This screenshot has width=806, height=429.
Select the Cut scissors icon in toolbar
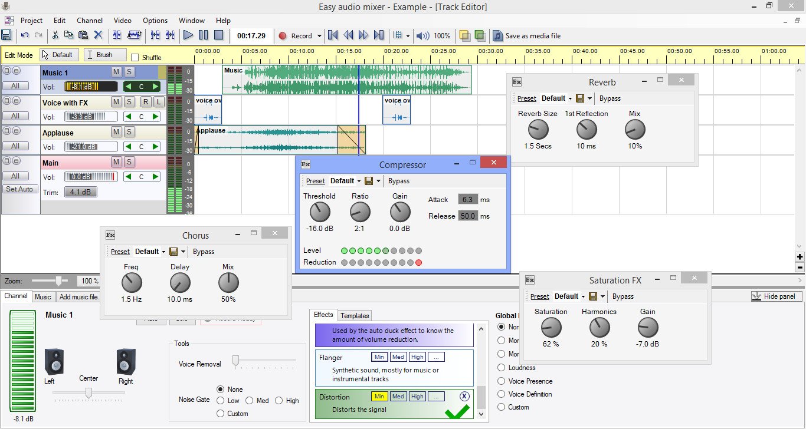pos(55,35)
